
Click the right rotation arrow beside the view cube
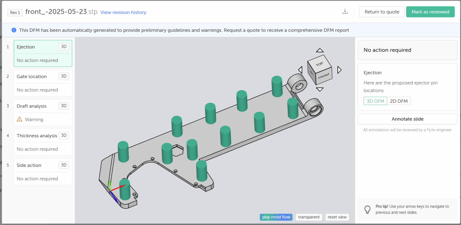point(339,70)
